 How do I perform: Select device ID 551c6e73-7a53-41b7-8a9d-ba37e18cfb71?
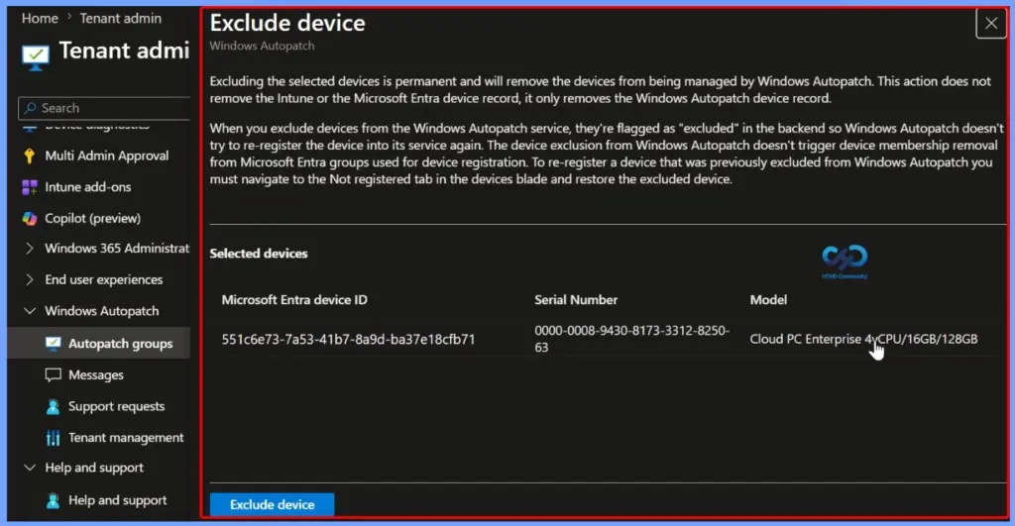(x=348, y=340)
